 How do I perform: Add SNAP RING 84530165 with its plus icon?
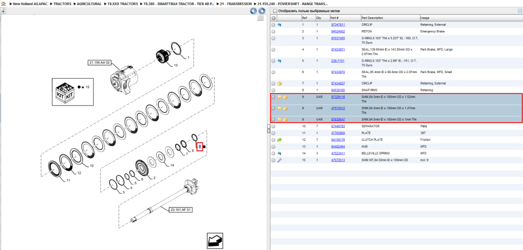point(273,90)
